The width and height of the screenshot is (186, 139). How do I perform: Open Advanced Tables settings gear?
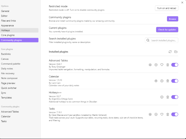point(150,65)
